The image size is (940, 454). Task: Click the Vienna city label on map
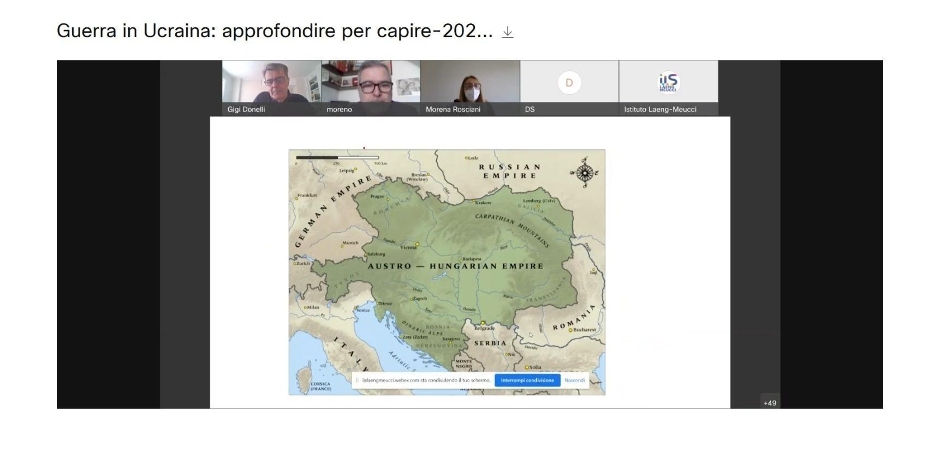(x=408, y=247)
